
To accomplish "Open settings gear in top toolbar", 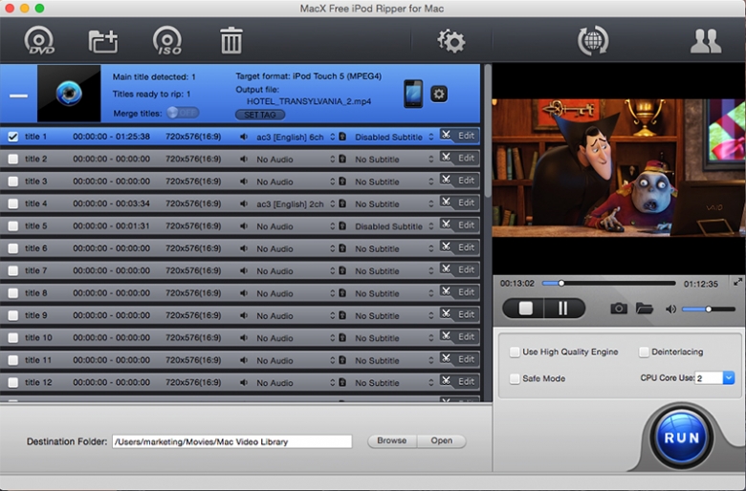I will [x=450, y=40].
